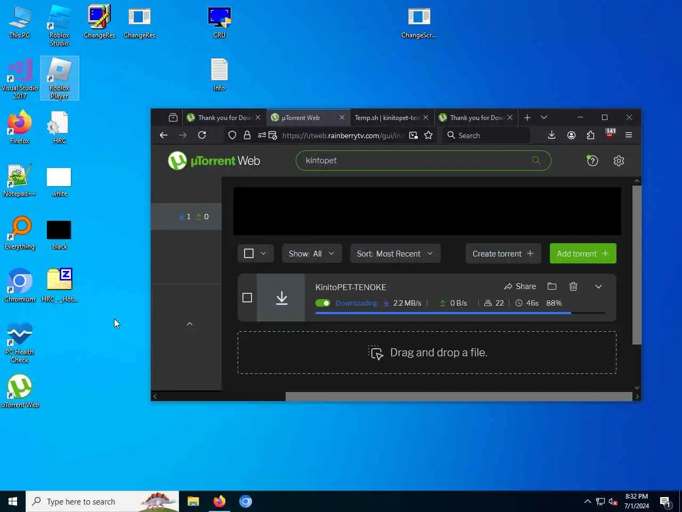Select the Info text file icon

coord(219,75)
